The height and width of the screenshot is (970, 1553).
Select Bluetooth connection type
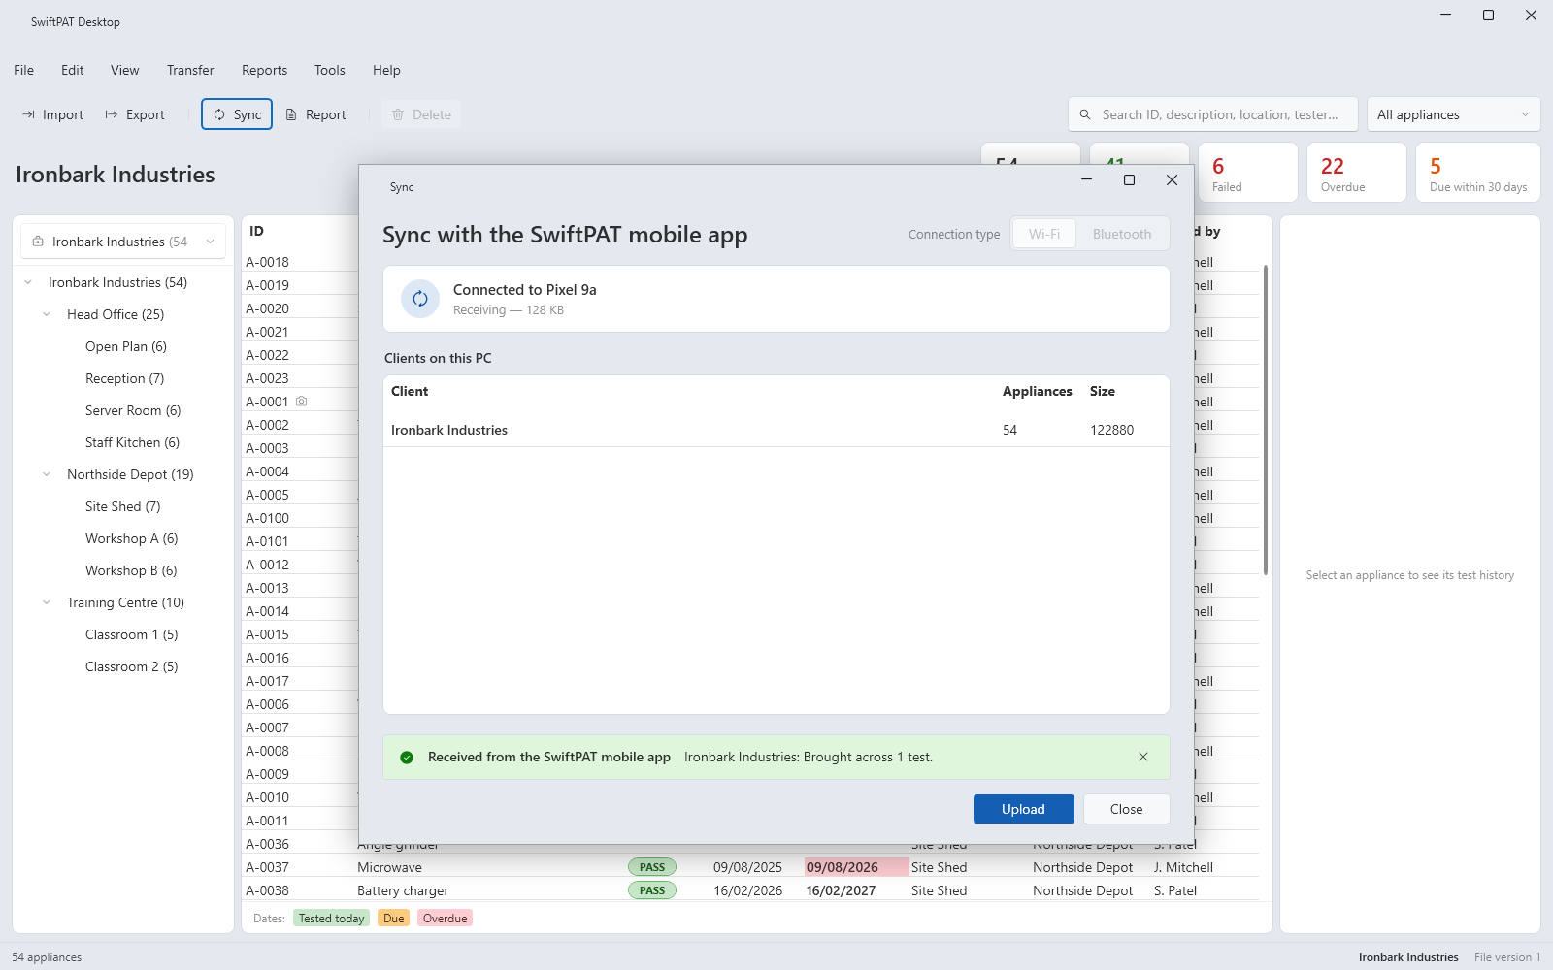[1122, 234]
